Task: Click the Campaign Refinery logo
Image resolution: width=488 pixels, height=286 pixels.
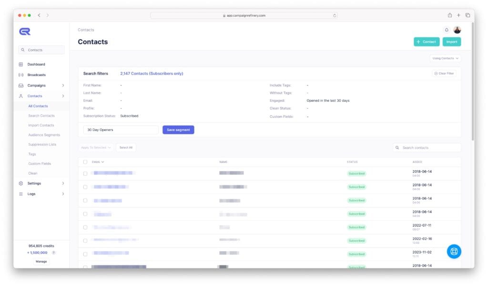Action: tap(25, 31)
